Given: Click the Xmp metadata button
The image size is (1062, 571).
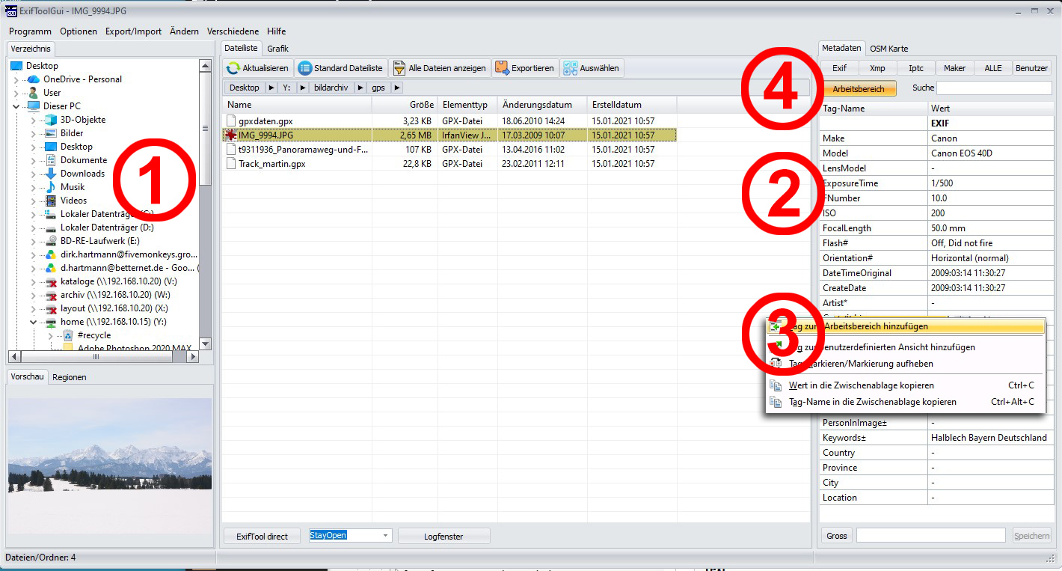Looking at the screenshot, I should (x=877, y=68).
